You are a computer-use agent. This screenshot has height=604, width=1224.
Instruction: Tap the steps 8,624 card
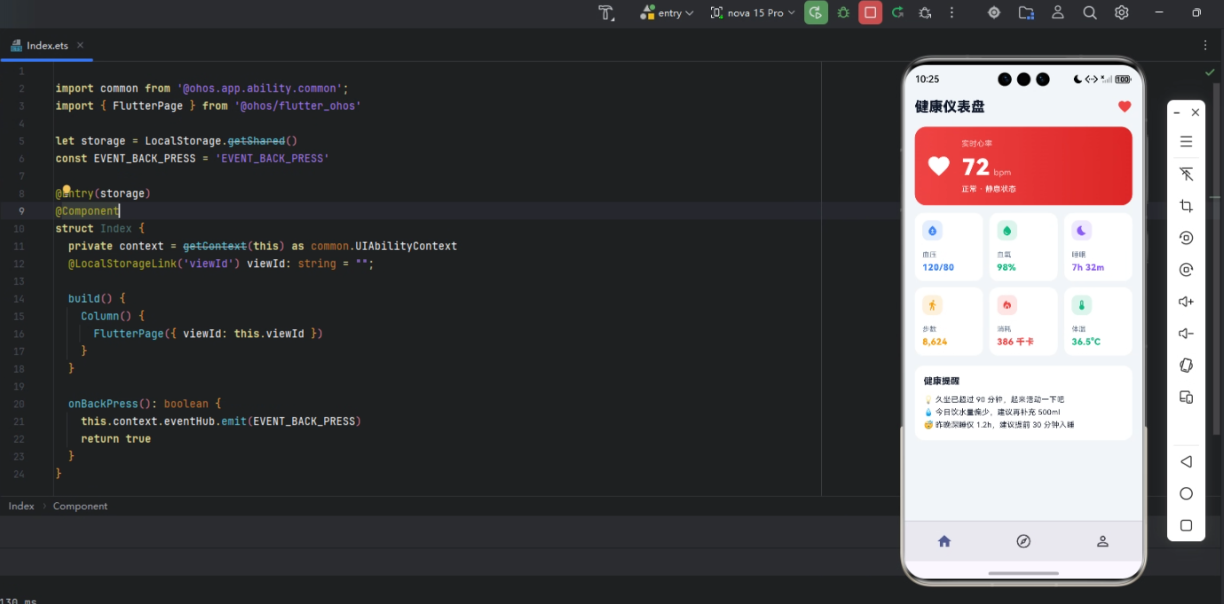pos(949,321)
